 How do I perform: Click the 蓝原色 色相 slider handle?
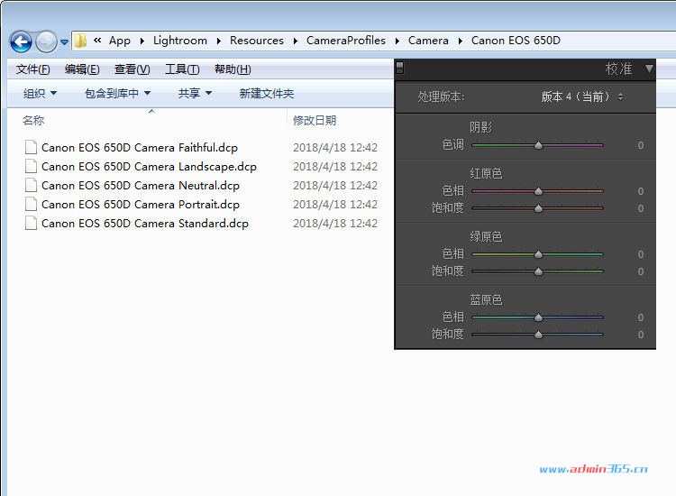538,317
